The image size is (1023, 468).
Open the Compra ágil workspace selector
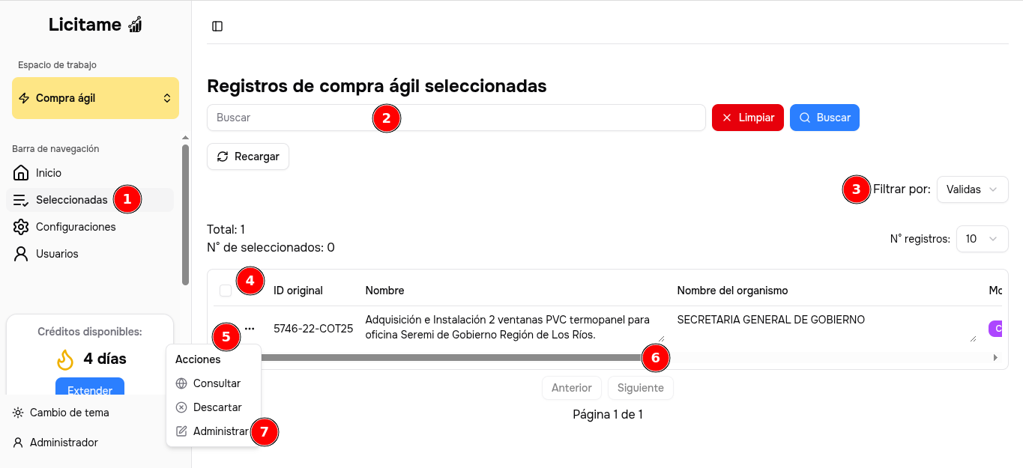coord(95,98)
